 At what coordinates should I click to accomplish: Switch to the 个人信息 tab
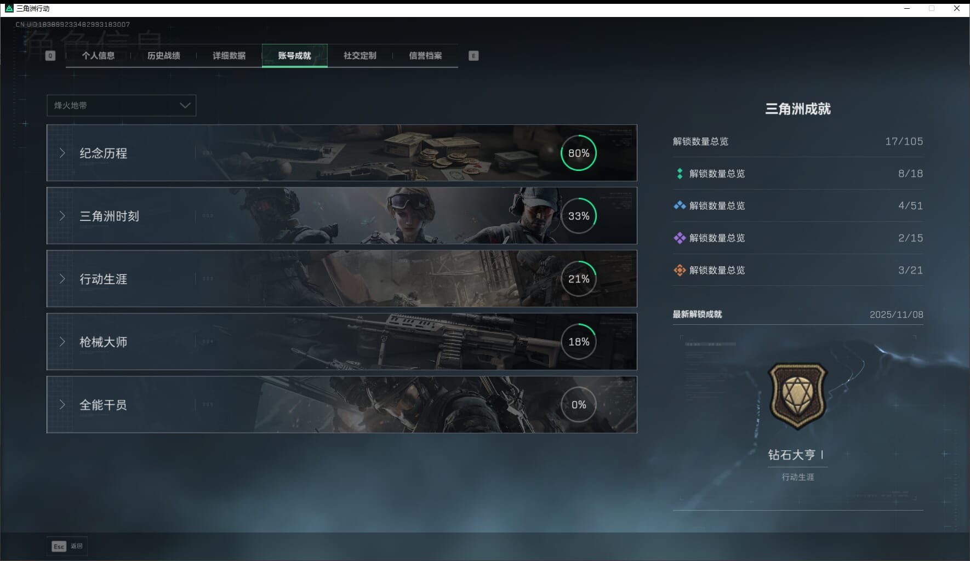pos(98,55)
